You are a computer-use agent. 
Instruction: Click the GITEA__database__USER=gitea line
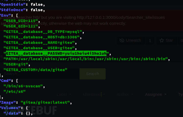click(39, 48)
